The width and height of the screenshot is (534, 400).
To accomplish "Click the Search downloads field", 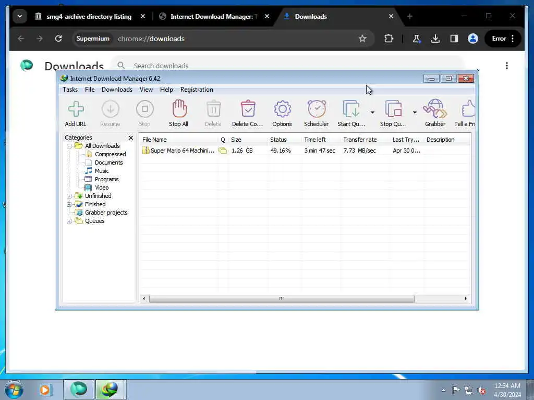I will (288, 65).
